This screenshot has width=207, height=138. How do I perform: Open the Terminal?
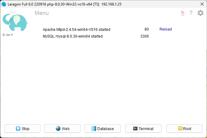coord(143,129)
